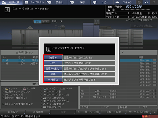
Task: Select the PI2 tray row
Action: [118, 94]
